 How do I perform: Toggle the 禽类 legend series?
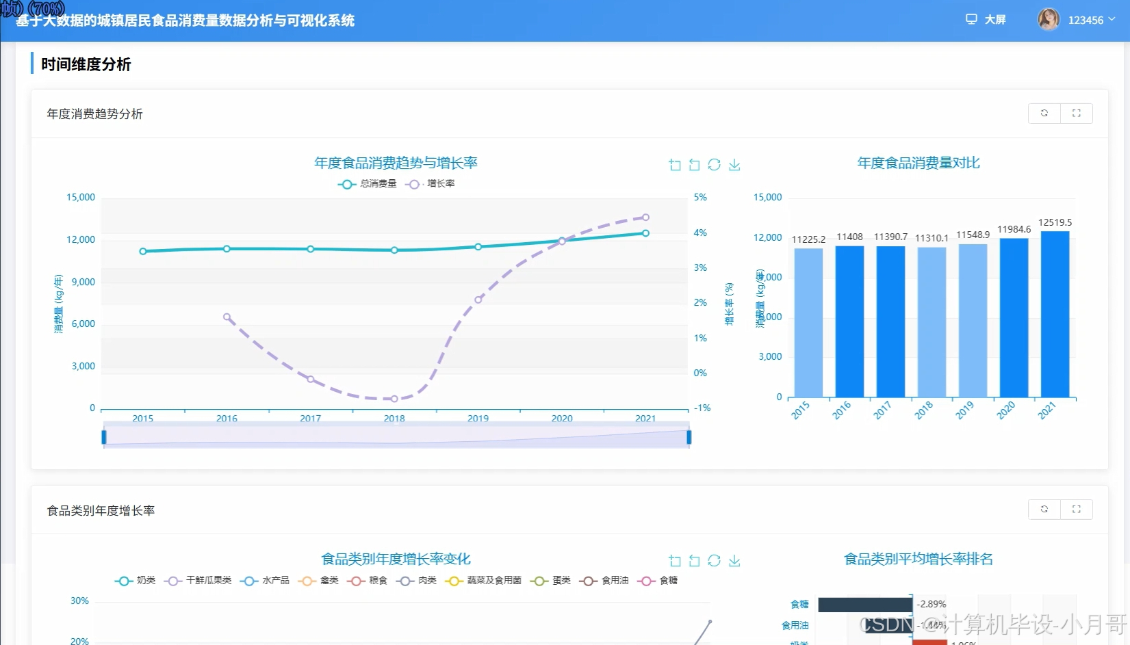(319, 581)
